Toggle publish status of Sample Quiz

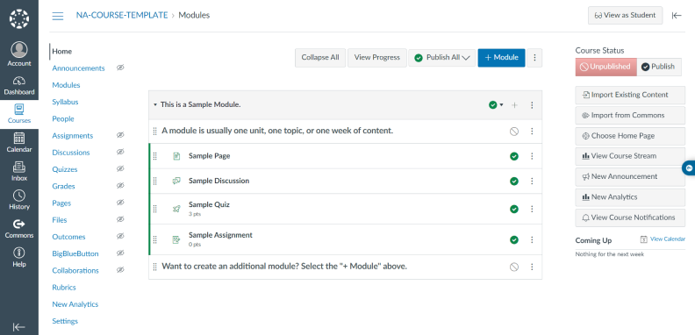point(514,209)
